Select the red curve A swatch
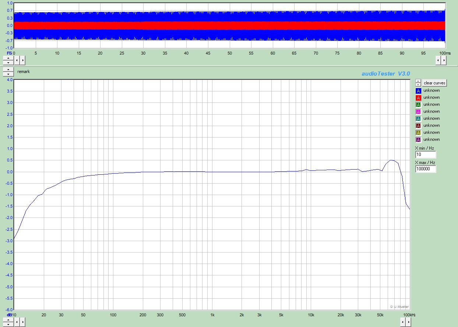 tap(418, 98)
